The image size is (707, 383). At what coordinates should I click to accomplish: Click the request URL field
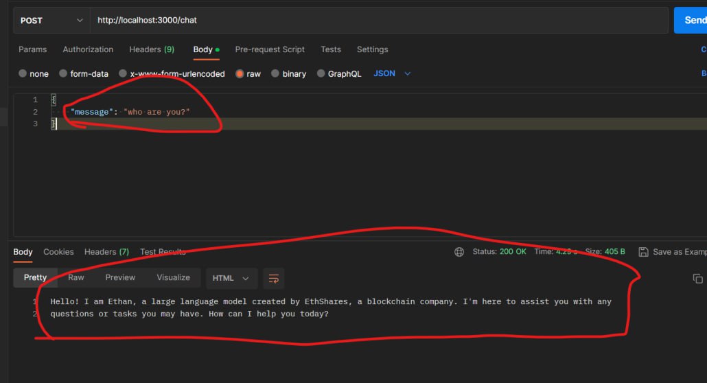point(379,21)
